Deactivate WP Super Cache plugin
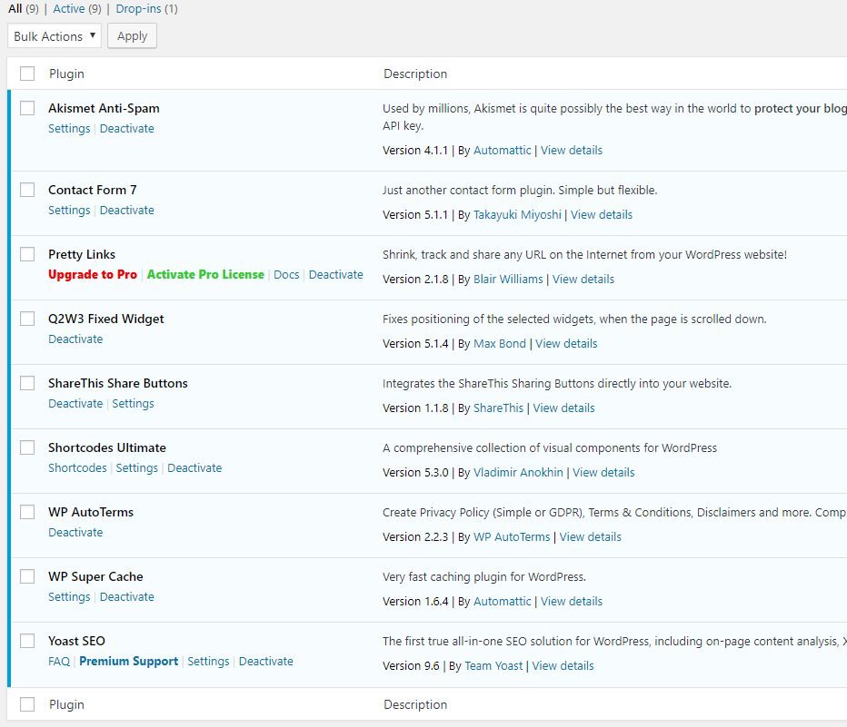The width and height of the screenshot is (847, 727). click(x=127, y=597)
